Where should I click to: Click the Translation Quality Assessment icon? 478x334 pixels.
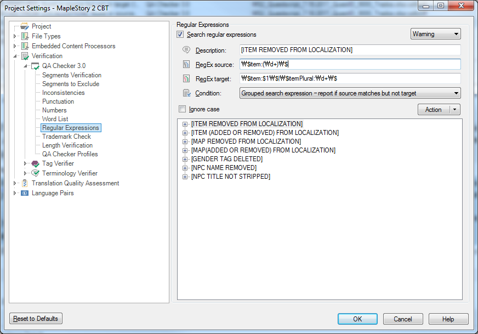point(25,183)
